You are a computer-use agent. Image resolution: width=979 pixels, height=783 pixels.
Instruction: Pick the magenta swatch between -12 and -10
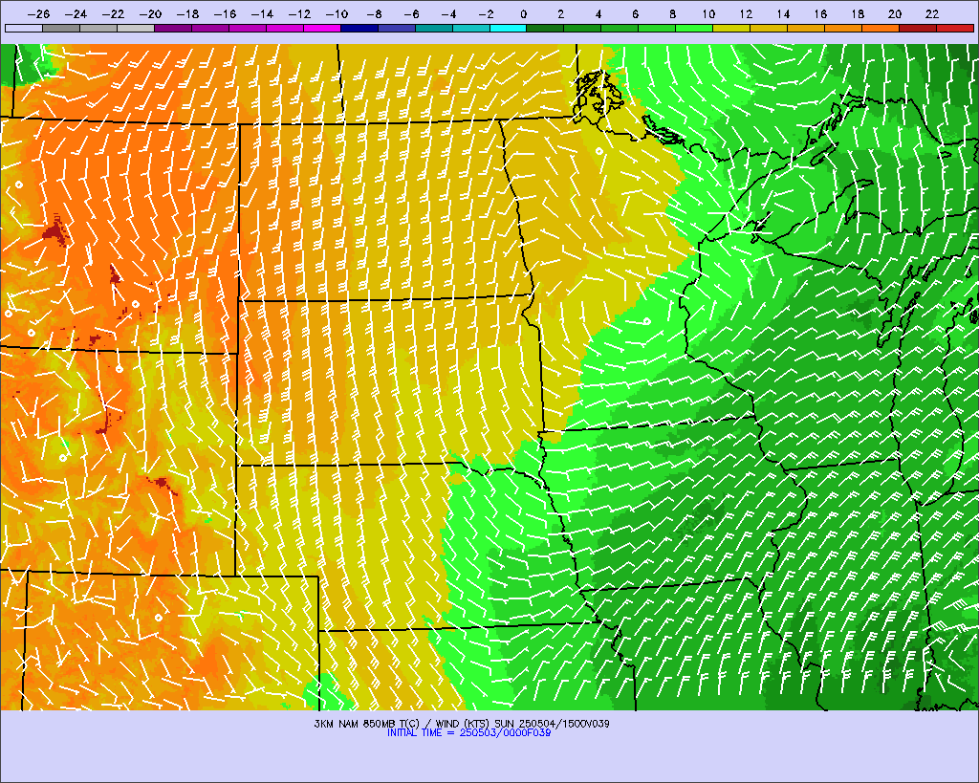pyautogui.click(x=322, y=28)
